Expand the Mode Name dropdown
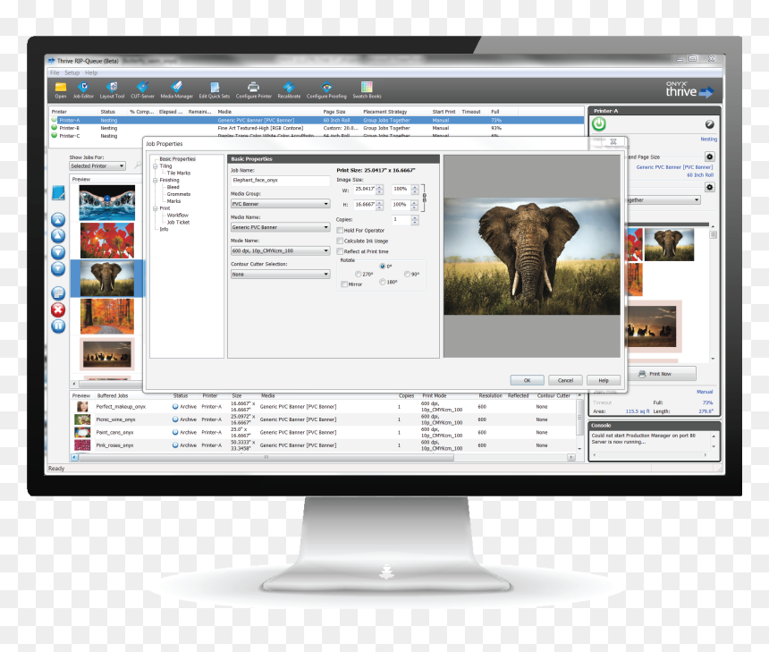 [280, 250]
